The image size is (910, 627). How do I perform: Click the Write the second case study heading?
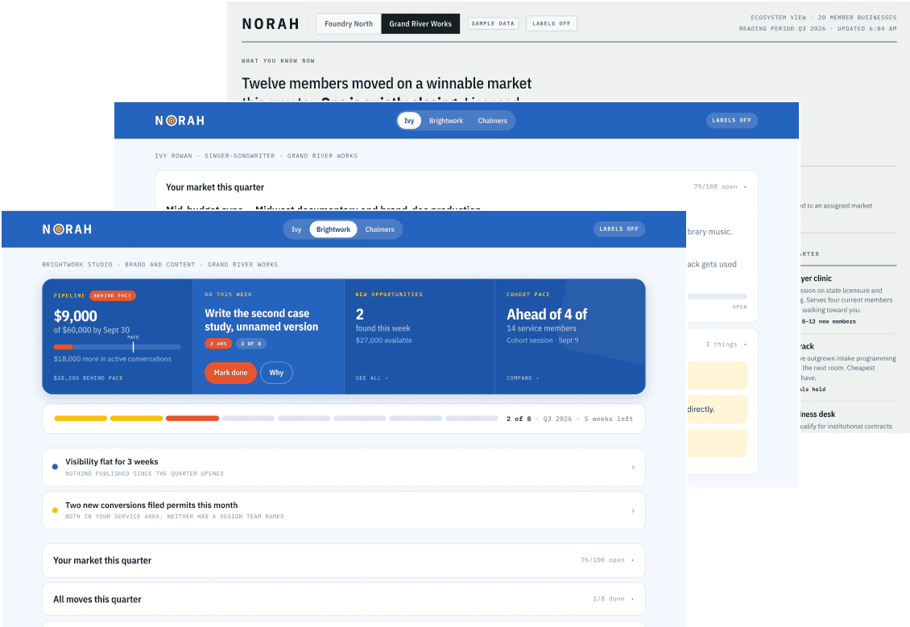261,320
